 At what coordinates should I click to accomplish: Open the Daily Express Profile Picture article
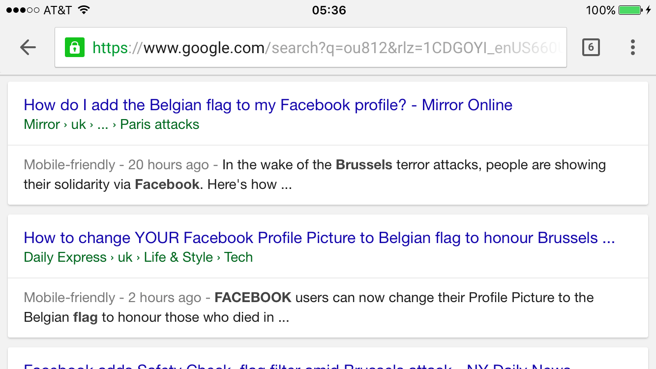(319, 238)
